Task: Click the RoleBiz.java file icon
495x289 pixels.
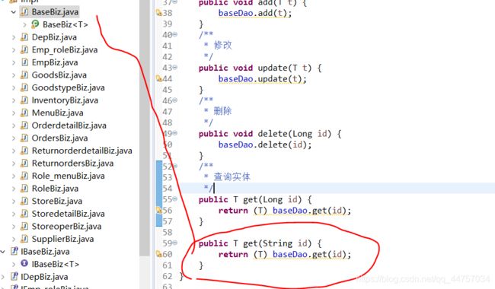Action: tap(24, 188)
